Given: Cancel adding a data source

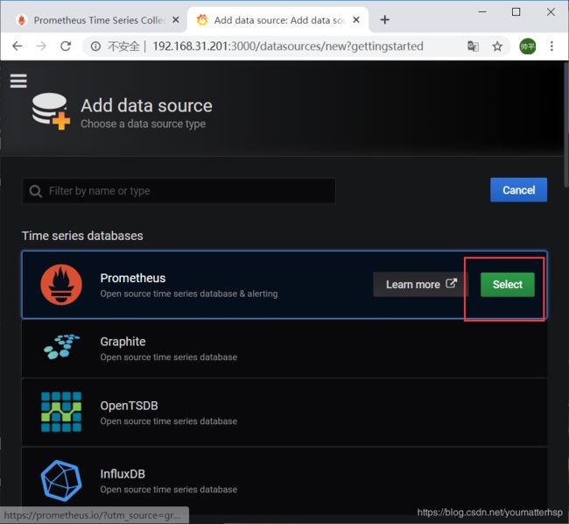Looking at the screenshot, I should pyautogui.click(x=518, y=189).
